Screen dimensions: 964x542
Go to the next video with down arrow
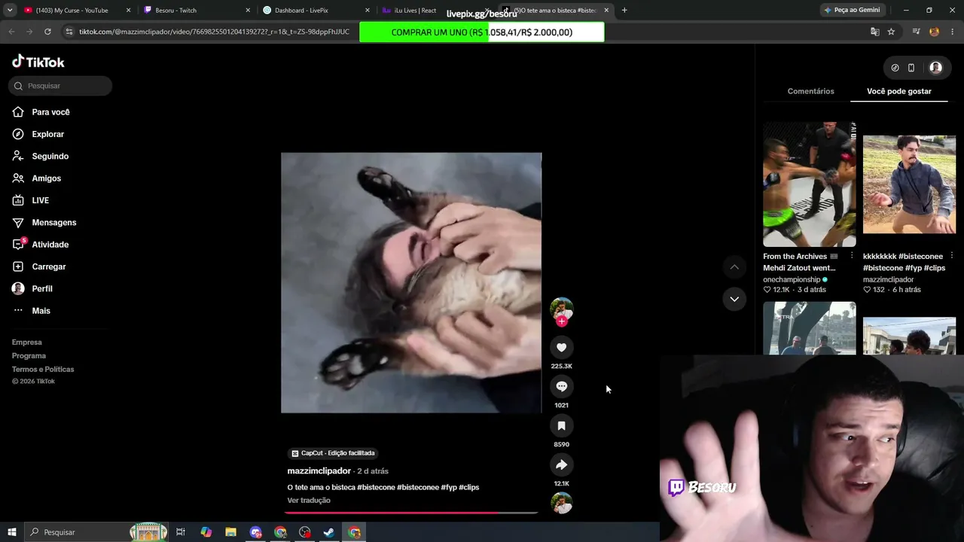(734, 299)
